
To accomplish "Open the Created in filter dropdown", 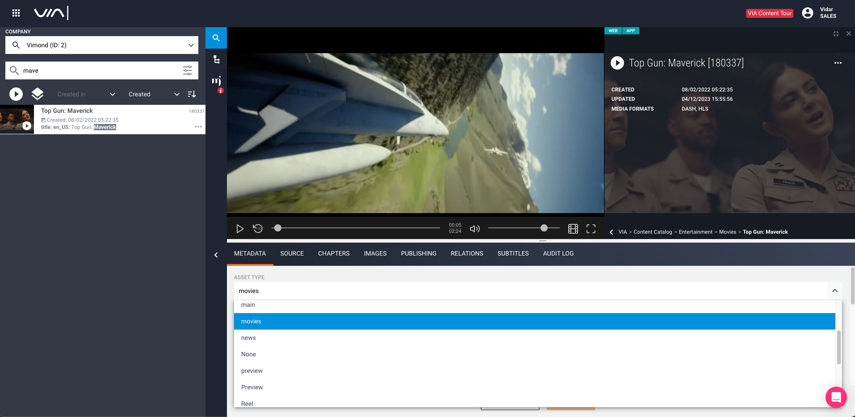I will coord(86,94).
